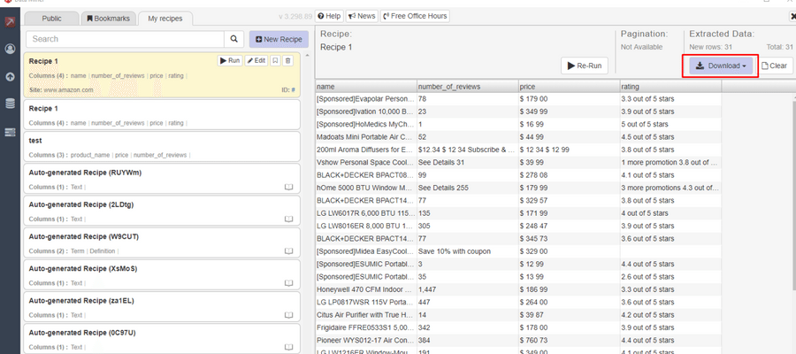The image size is (796, 354).
Task: Click the price table column header
Action: pyautogui.click(x=569, y=87)
